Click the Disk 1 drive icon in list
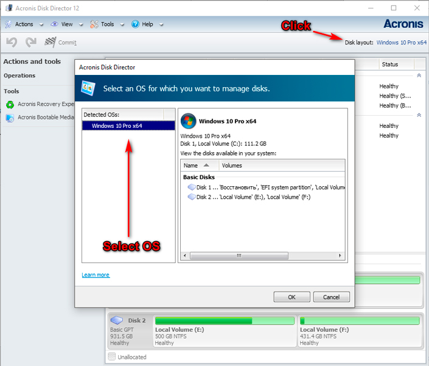The image size is (429, 366). [x=192, y=187]
